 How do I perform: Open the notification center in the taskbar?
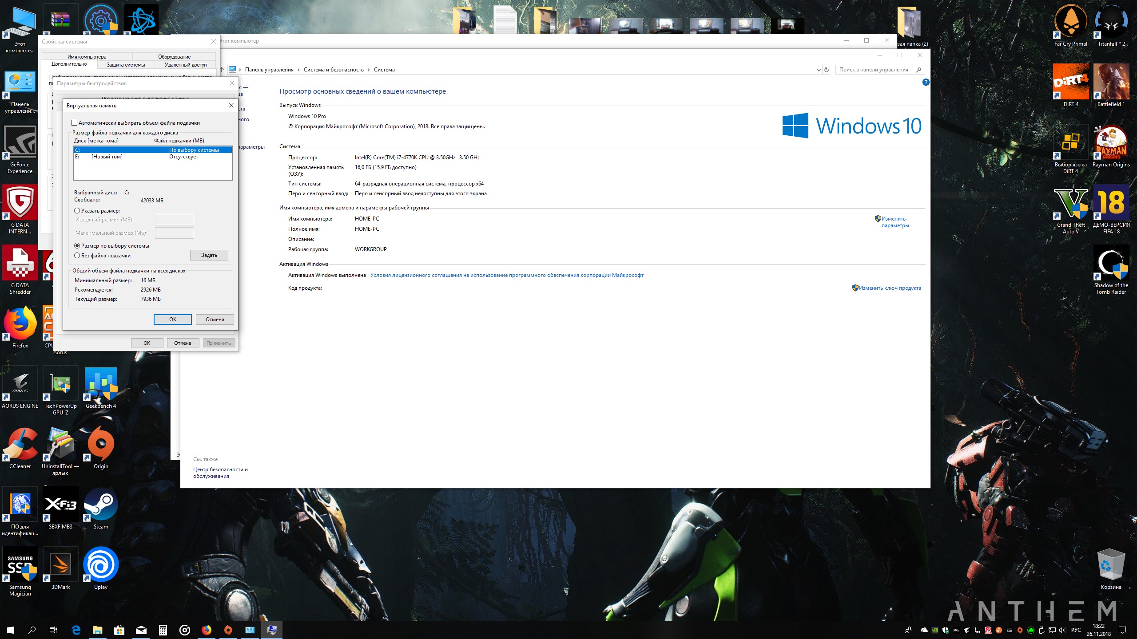point(1122,630)
